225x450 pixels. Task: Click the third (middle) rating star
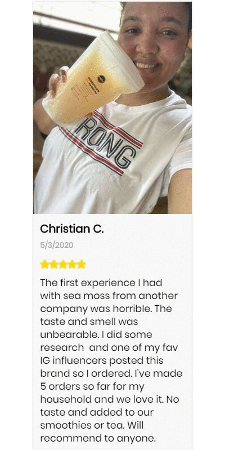(63, 264)
